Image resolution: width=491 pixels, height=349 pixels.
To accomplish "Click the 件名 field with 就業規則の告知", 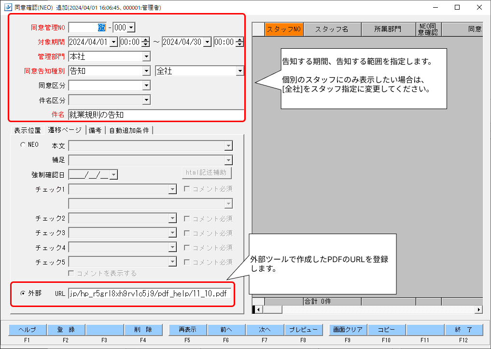I will pyautogui.click(x=156, y=115).
